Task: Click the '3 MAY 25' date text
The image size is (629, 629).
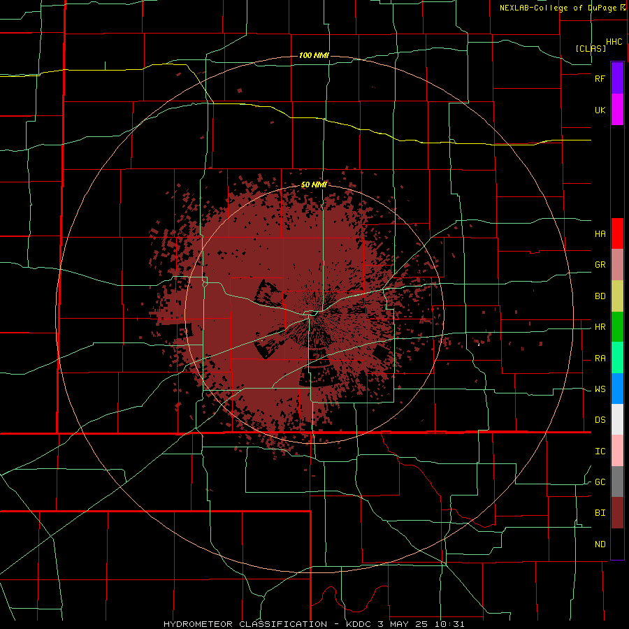Action: 403,624
